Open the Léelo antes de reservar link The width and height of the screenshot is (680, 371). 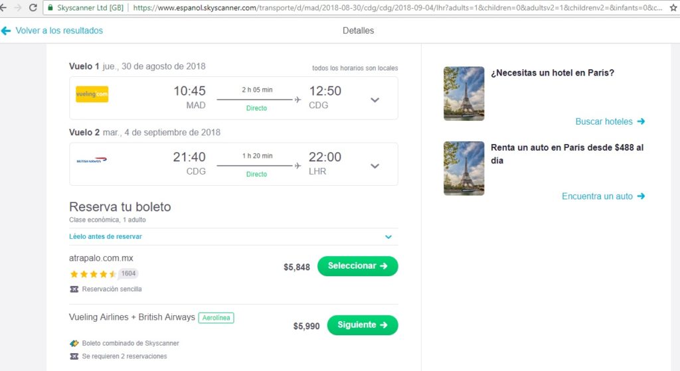pos(106,236)
